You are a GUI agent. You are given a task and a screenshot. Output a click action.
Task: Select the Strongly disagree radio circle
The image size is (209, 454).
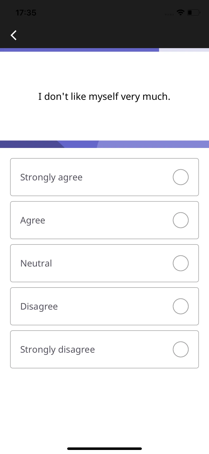(181, 349)
